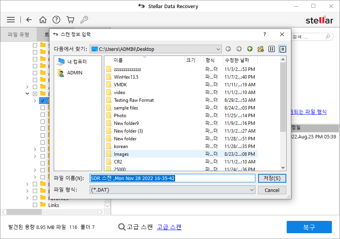Screen dimensions: 340x239
Task: Open the hamburger menu in main toolbar
Action: tap(11, 20)
